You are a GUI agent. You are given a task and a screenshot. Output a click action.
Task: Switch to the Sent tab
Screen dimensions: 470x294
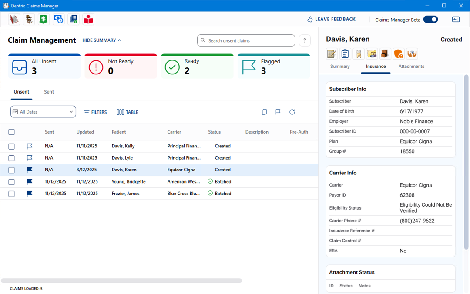[x=49, y=92]
